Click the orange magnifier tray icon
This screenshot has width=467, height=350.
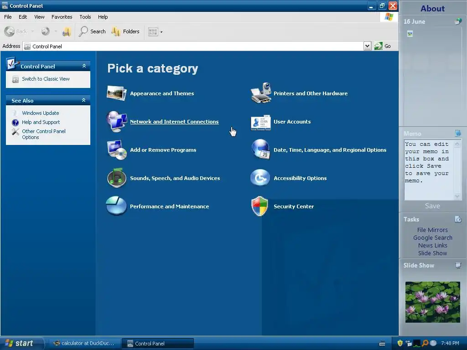tap(425, 343)
